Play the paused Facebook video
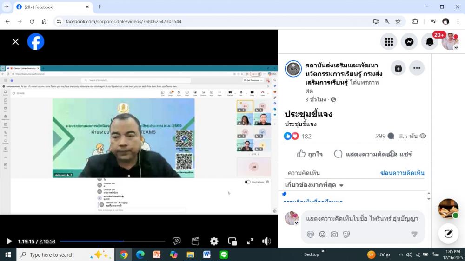Viewport: 465px width, 261px height. (9, 241)
